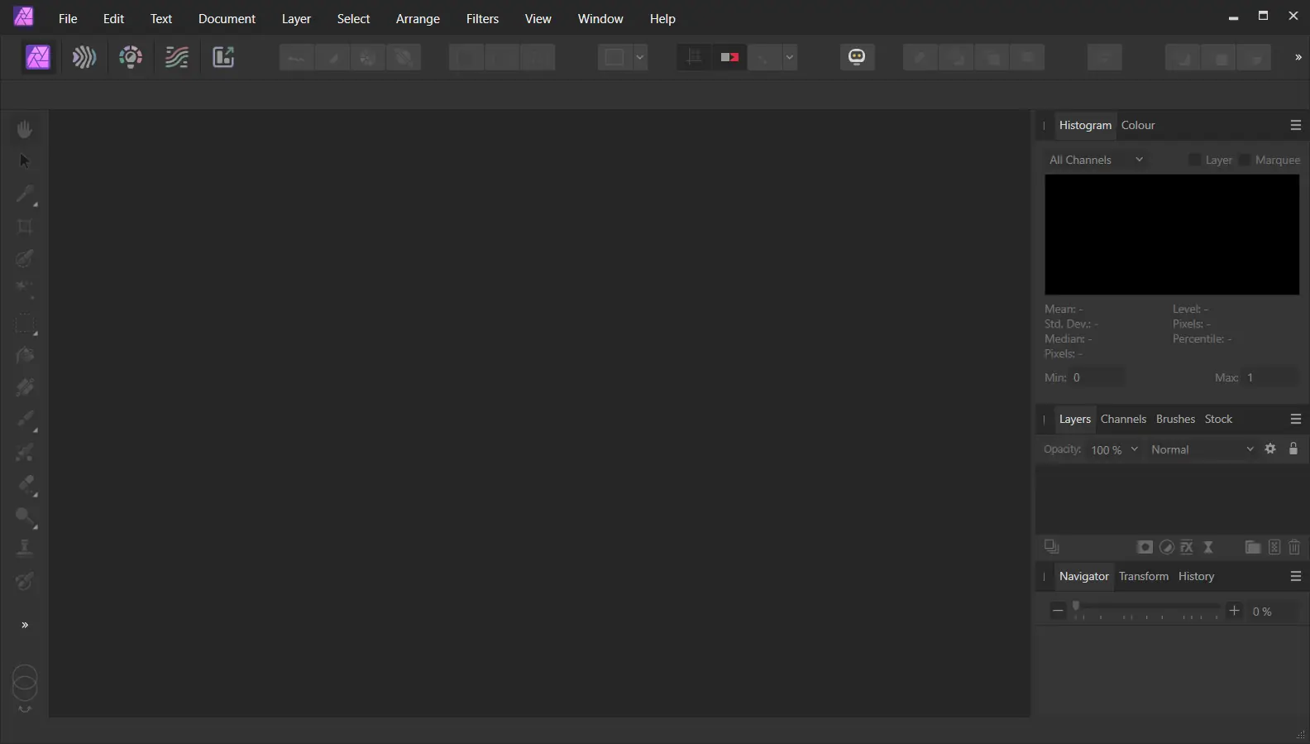Click Group Layers folder icon

tap(1253, 547)
